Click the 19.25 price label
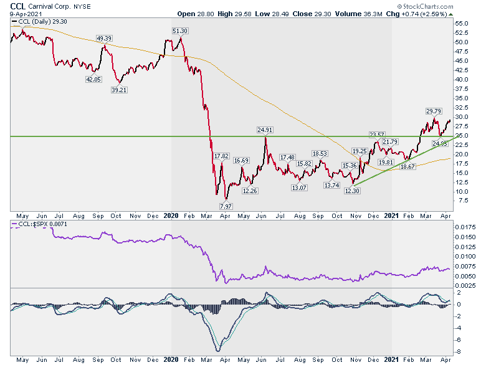This screenshot has width=486, height=365. coord(360,151)
